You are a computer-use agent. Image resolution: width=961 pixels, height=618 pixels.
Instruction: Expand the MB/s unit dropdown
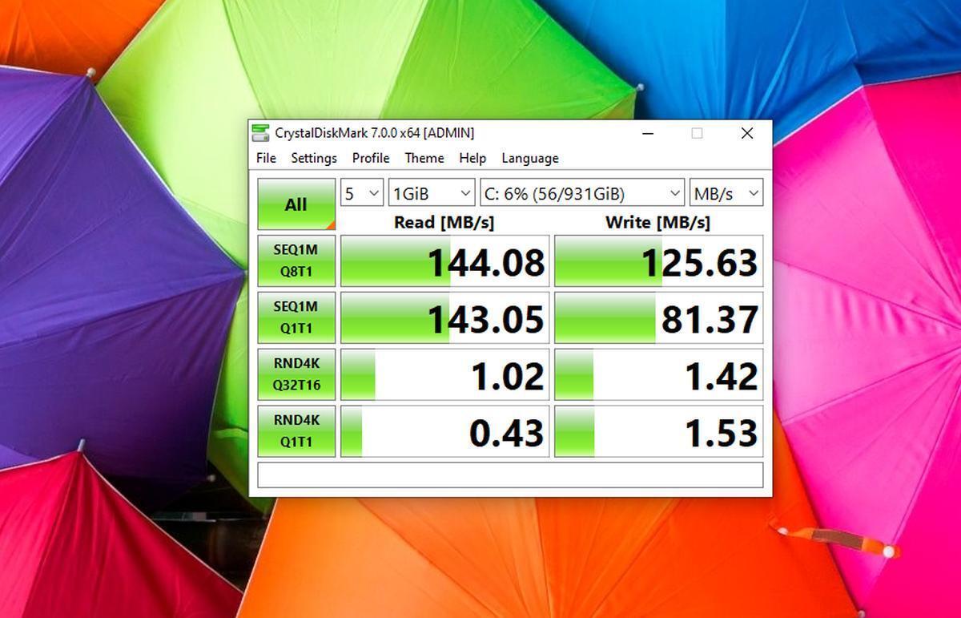pyautogui.click(x=726, y=193)
